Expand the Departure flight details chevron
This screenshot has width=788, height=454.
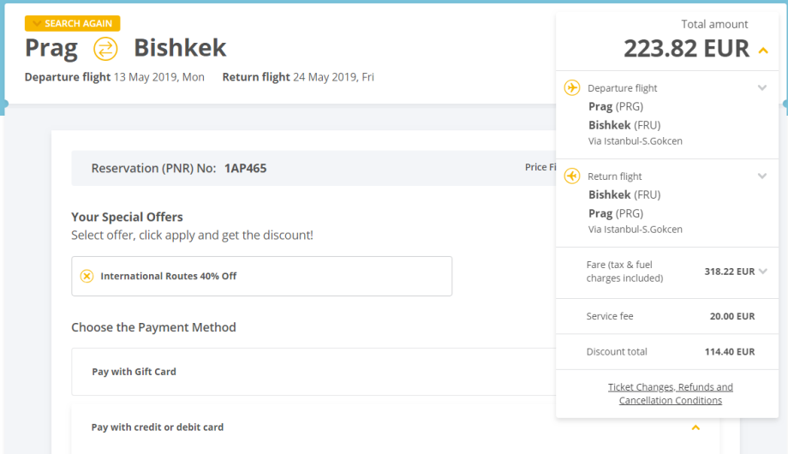click(x=761, y=87)
